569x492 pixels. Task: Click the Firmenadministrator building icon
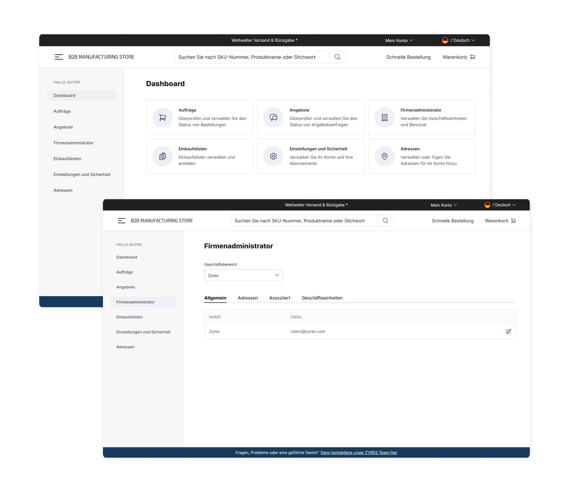coord(384,118)
